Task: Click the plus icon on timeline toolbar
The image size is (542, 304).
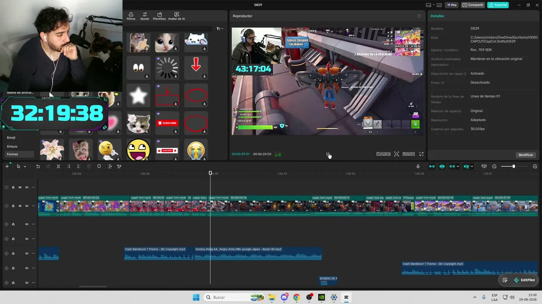Action: [x=7, y=166]
